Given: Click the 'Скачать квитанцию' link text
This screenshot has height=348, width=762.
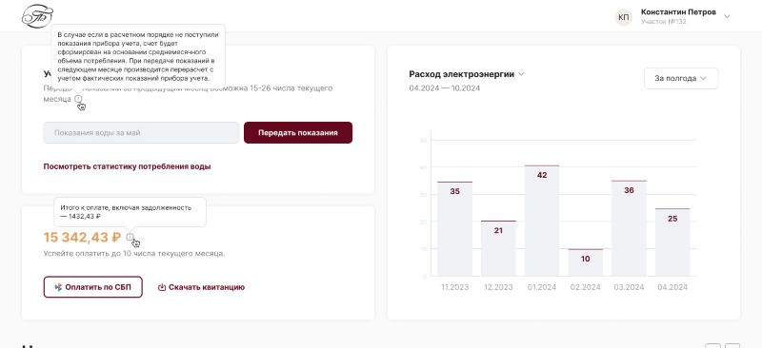Looking at the screenshot, I should tap(207, 287).
